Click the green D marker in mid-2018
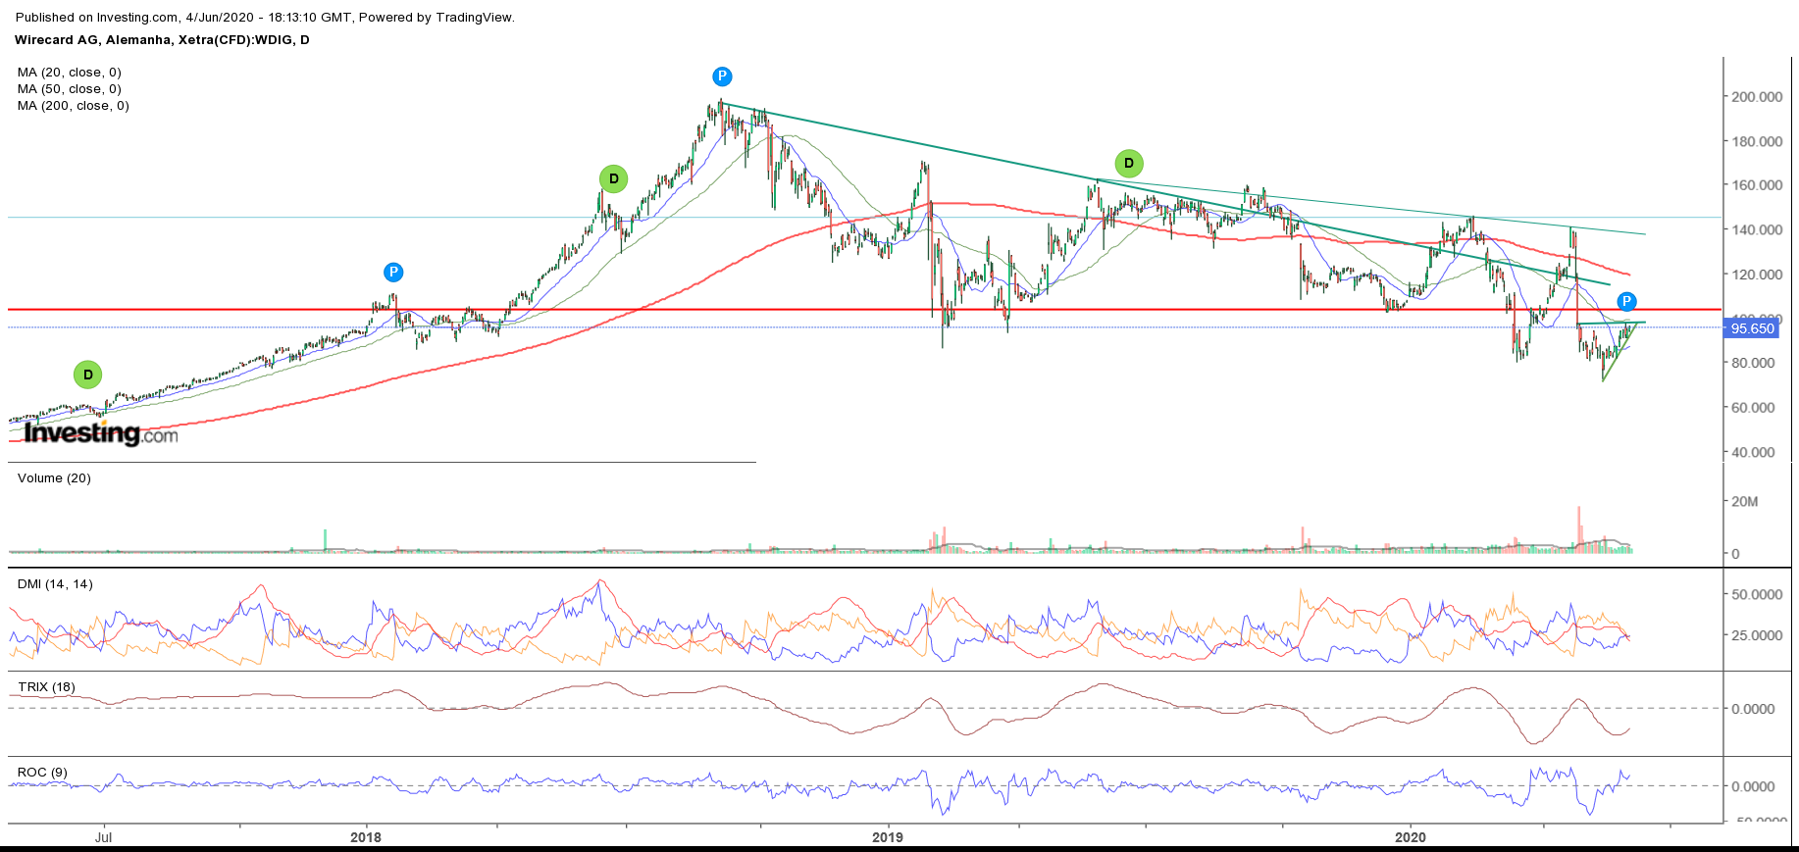This screenshot has height=852, width=1799. click(614, 178)
